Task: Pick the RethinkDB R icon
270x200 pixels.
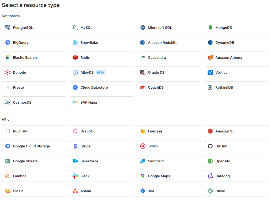Action: pos(210,87)
